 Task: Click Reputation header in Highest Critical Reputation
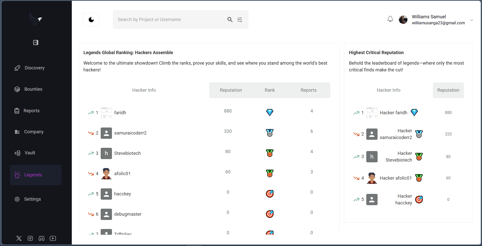(448, 90)
